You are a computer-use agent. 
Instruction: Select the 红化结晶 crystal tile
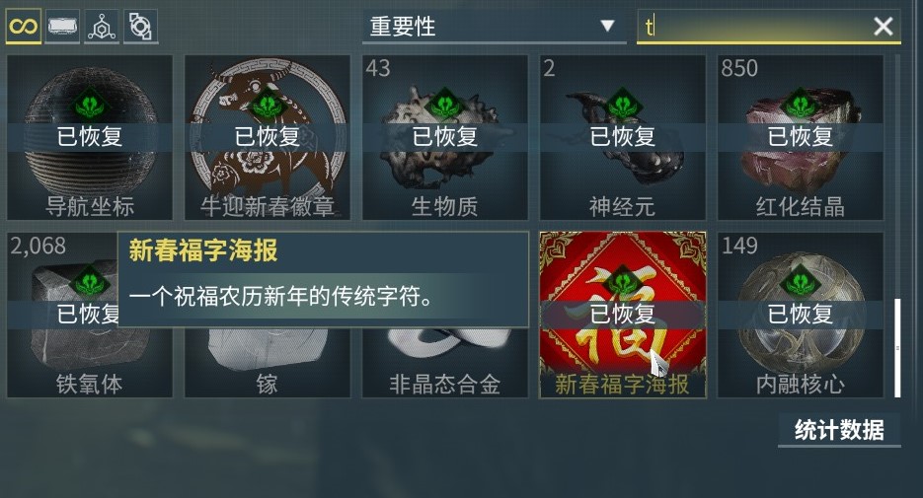pyautogui.click(x=801, y=138)
